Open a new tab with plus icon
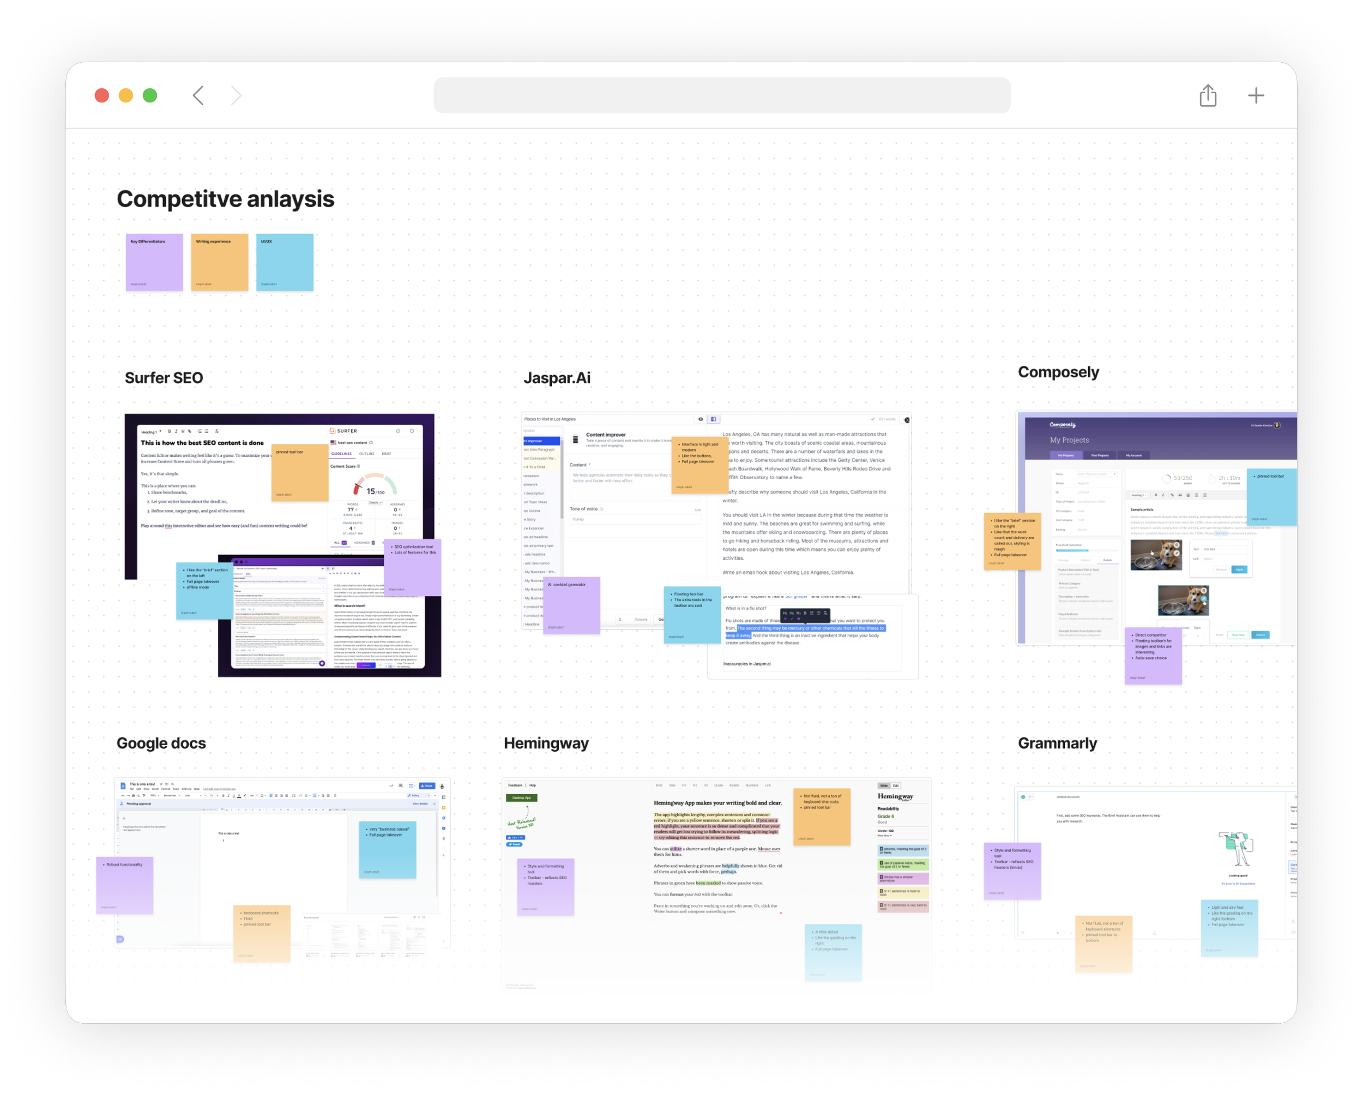Viewport: 1363px width, 1093px height. click(1256, 95)
